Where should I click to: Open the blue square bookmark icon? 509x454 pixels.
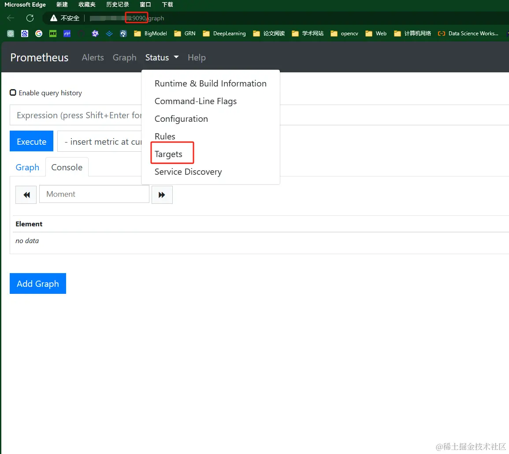pyautogui.click(x=67, y=34)
